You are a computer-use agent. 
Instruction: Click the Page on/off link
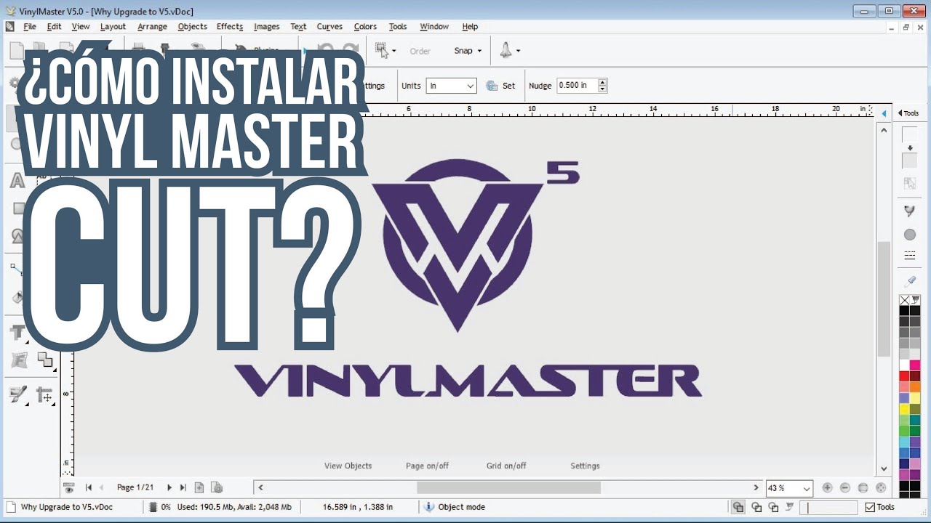pyautogui.click(x=427, y=466)
